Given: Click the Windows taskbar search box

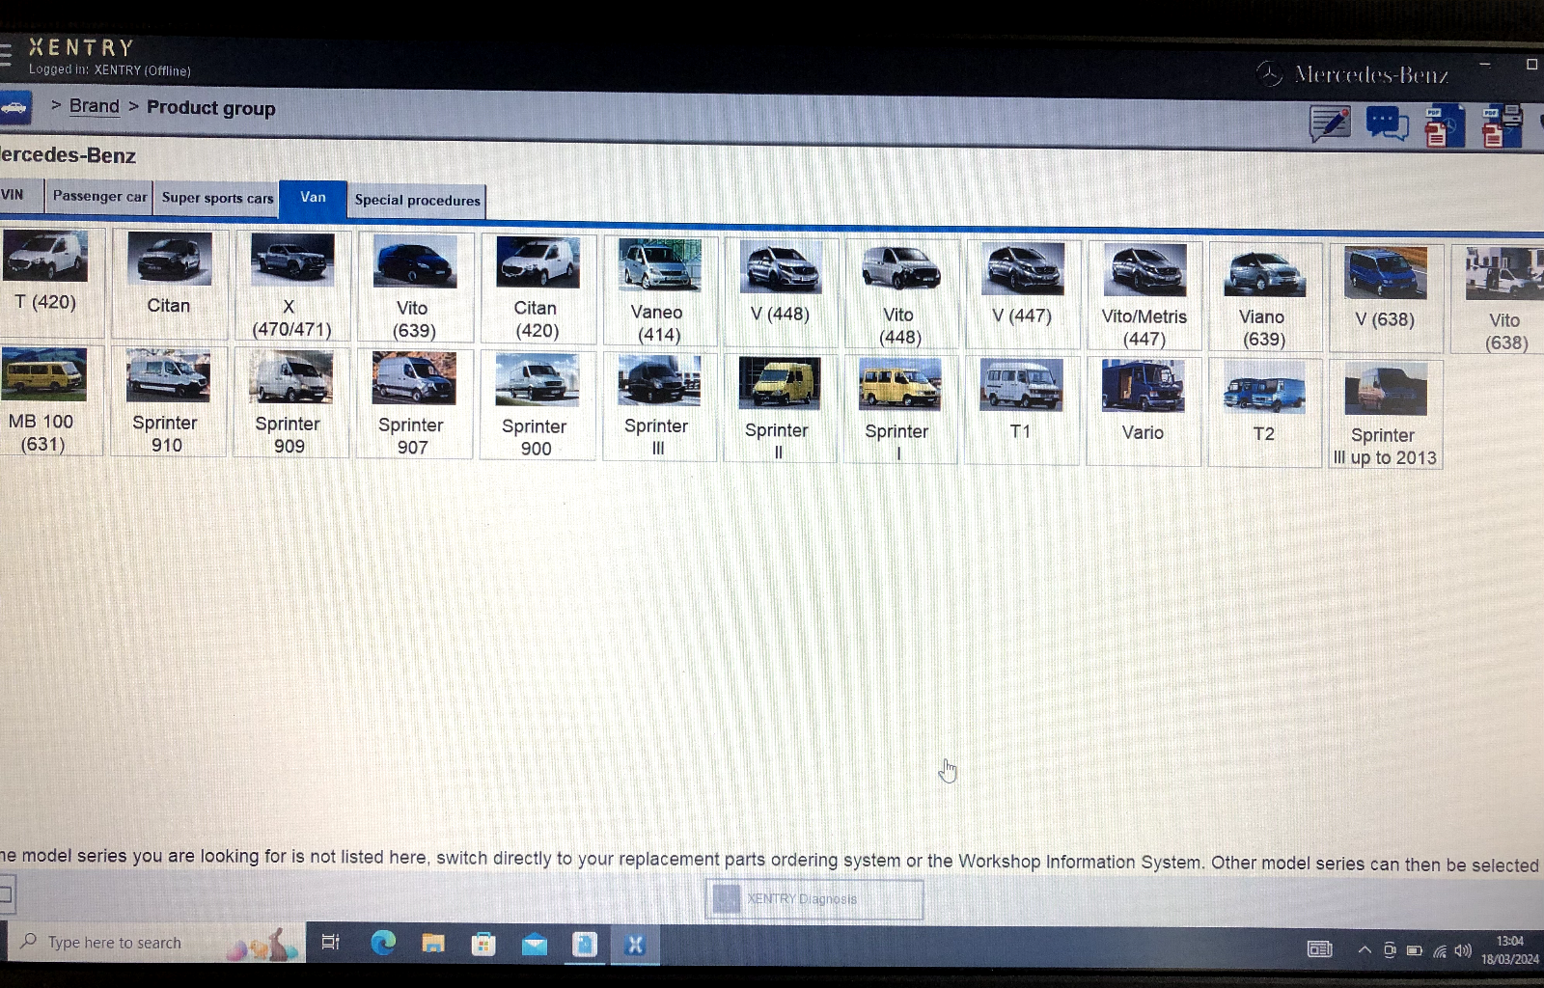Looking at the screenshot, I should click(154, 943).
